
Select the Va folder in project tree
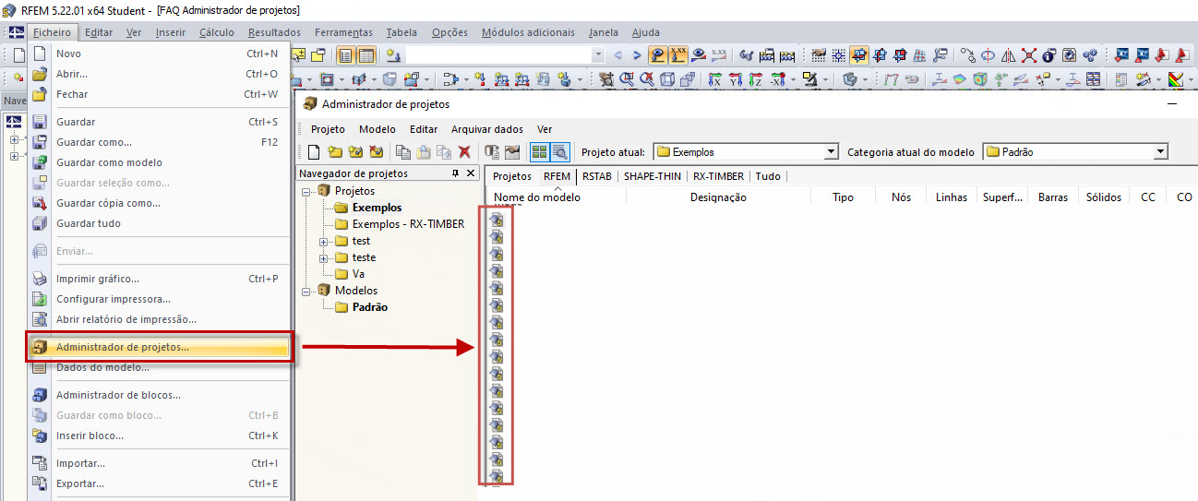pyautogui.click(x=359, y=274)
